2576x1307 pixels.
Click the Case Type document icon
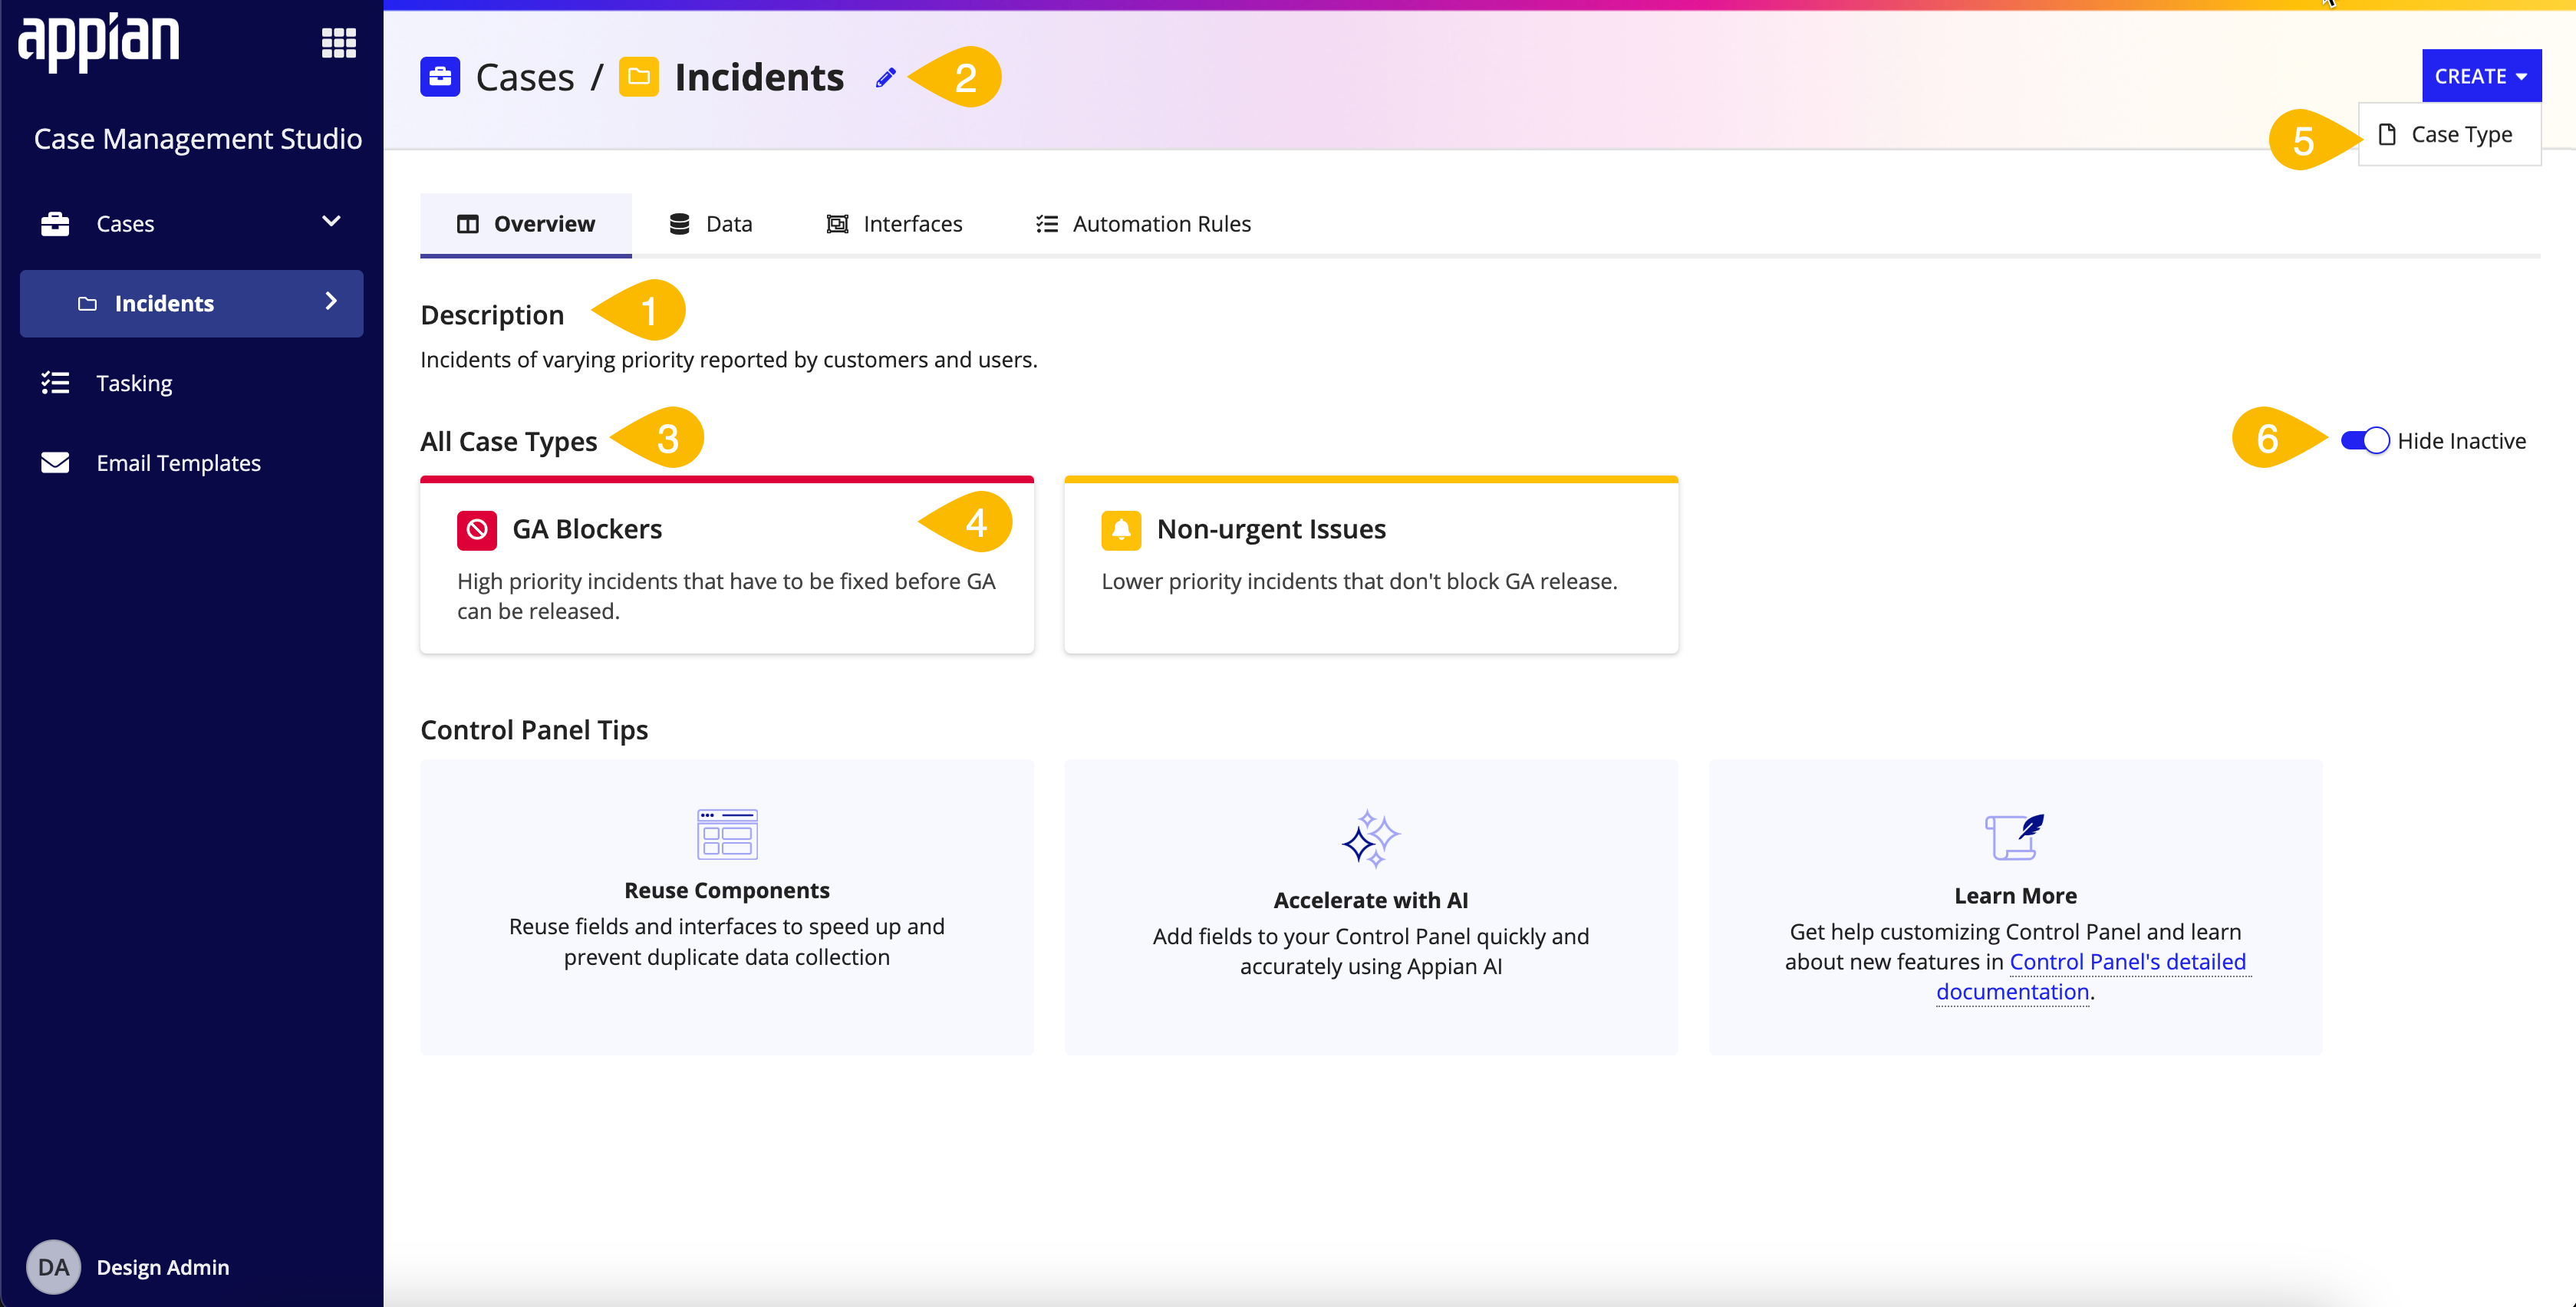[x=2387, y=134]
